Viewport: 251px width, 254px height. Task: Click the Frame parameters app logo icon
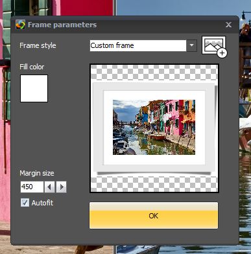pos(20,25)
